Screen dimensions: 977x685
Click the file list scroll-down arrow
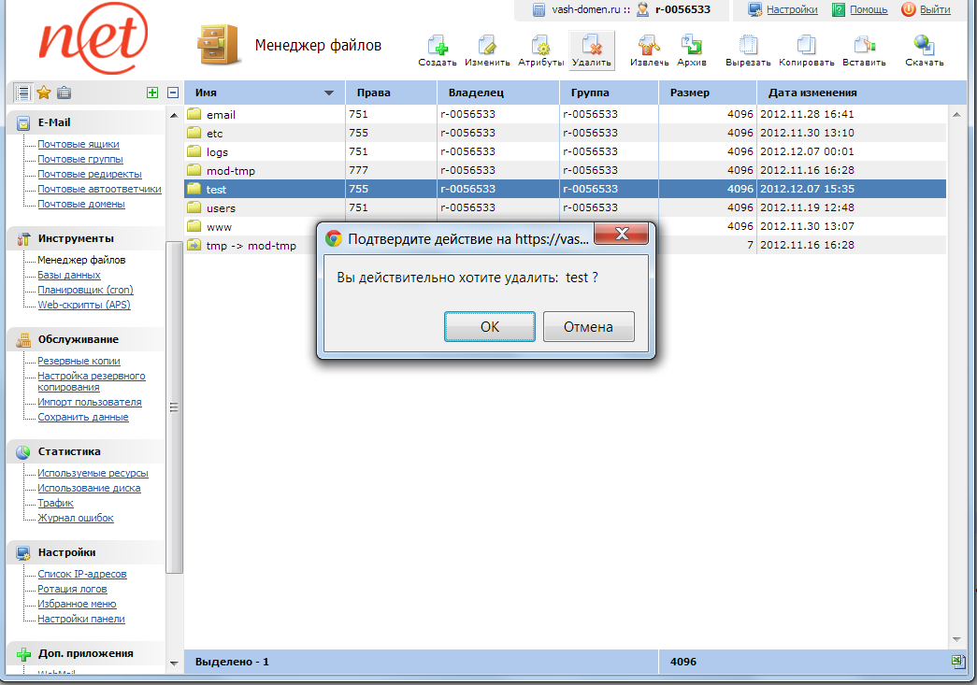pyautogui.click(x=957, y=639)
